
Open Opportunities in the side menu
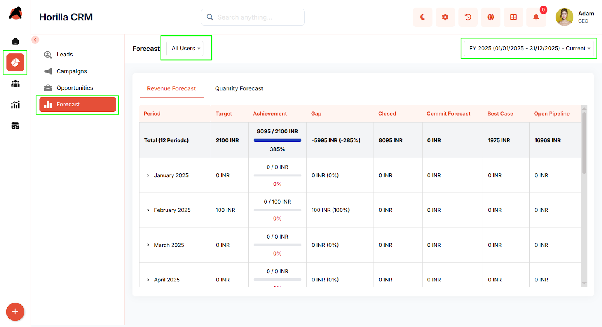coord(74,88)
